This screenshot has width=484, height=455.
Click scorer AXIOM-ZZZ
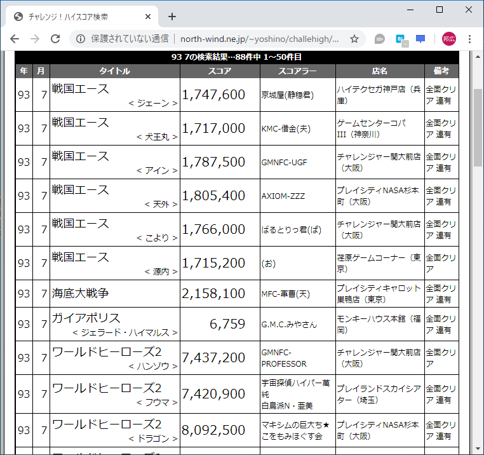click(x=283, y=196)
